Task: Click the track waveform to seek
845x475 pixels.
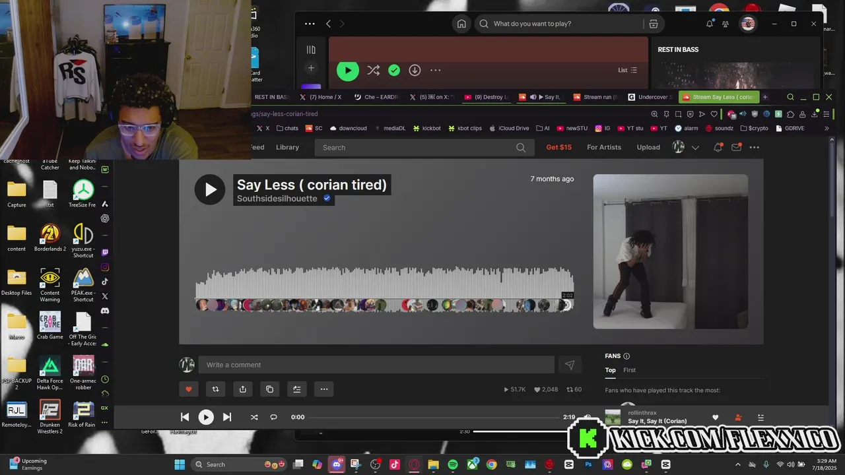Action: coord(384,288)
